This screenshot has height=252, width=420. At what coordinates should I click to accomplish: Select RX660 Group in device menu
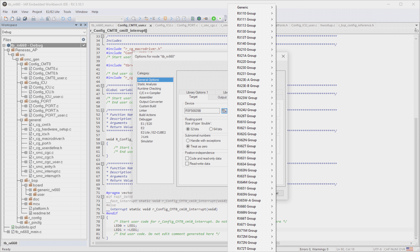point(252,206)
